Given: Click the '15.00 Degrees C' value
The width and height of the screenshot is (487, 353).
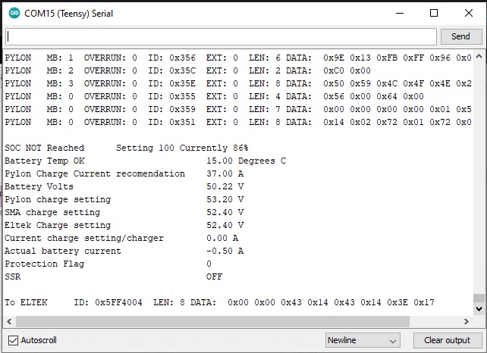Looking at the screenshot, I should click(x=246, y=161).
